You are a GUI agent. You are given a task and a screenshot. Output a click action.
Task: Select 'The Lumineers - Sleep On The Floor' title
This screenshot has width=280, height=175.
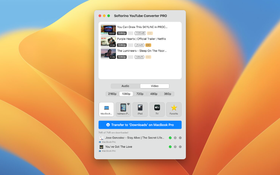[142, 51]
